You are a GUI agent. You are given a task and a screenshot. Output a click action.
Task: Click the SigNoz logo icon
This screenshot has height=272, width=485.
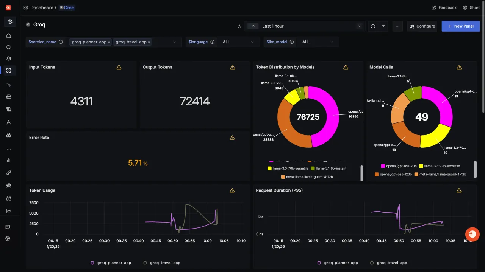tap(8, 8)
